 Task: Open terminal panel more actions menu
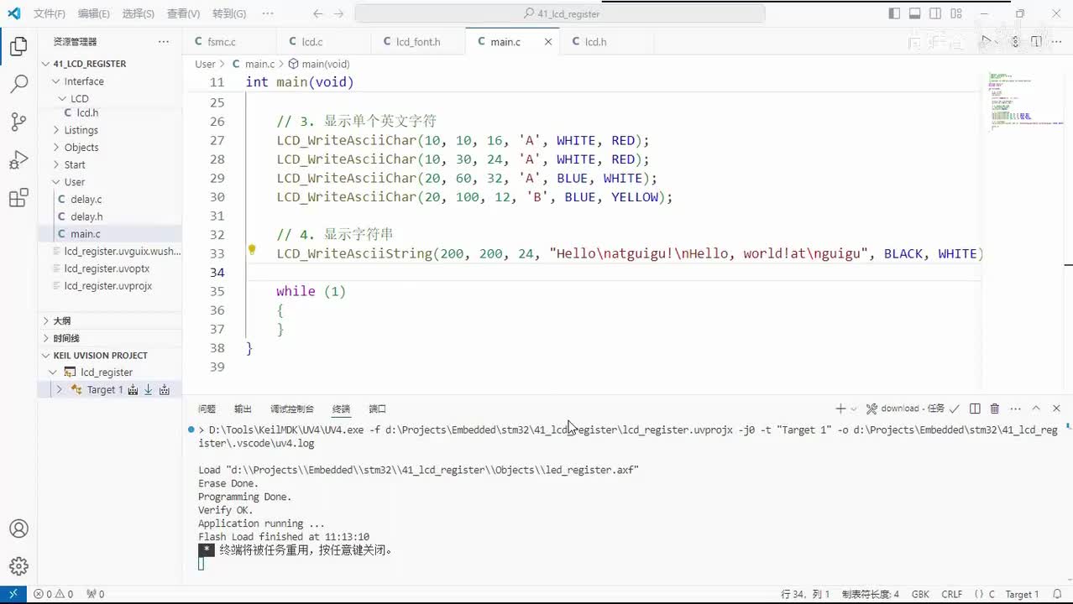(1015, 409)
